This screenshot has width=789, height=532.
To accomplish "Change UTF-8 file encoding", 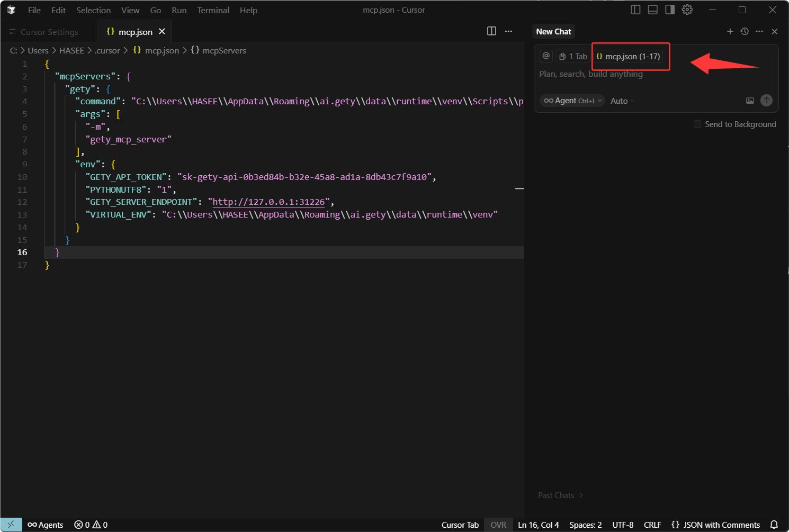I will [623, 525].
